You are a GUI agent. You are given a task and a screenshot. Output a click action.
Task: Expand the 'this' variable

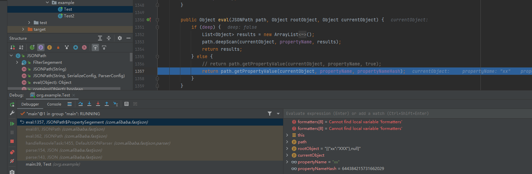(x=287, y=135)
